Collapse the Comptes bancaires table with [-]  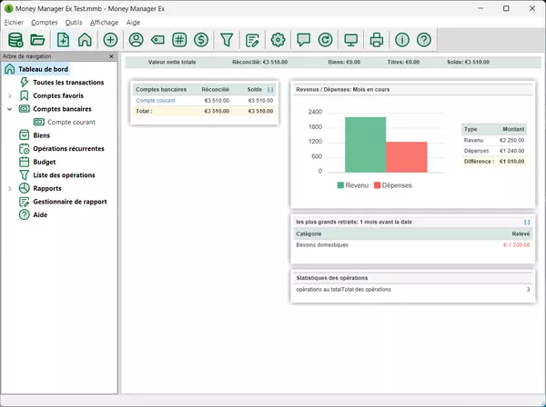[x=270, y=90]
